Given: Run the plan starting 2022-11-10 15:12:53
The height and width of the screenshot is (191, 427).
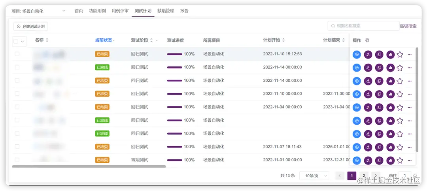Looking at the screenshot, I should point(357,55).
